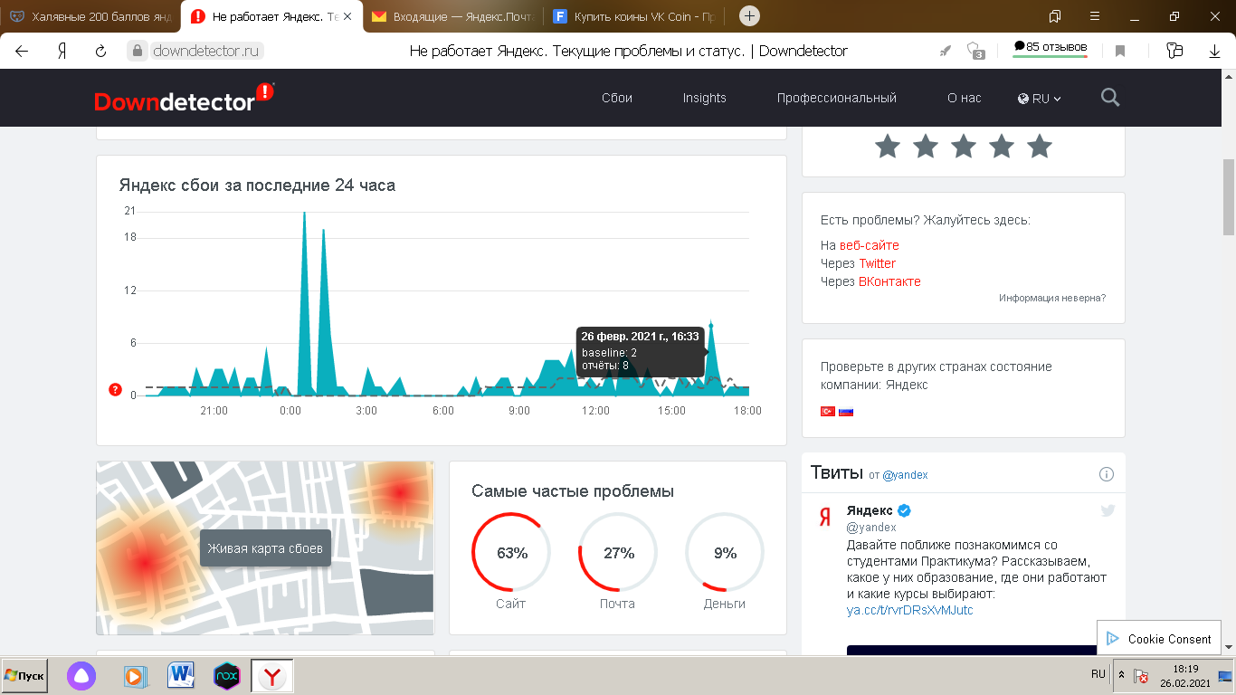Click the Яндекс account name in the tweet
Screen dimensions: 1236x695
(x=870, y=510)
